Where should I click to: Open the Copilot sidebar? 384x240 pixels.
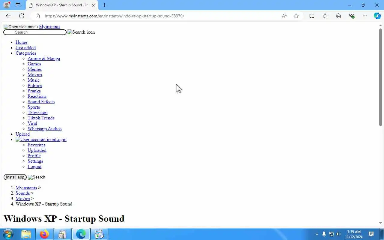coord(377,16)
